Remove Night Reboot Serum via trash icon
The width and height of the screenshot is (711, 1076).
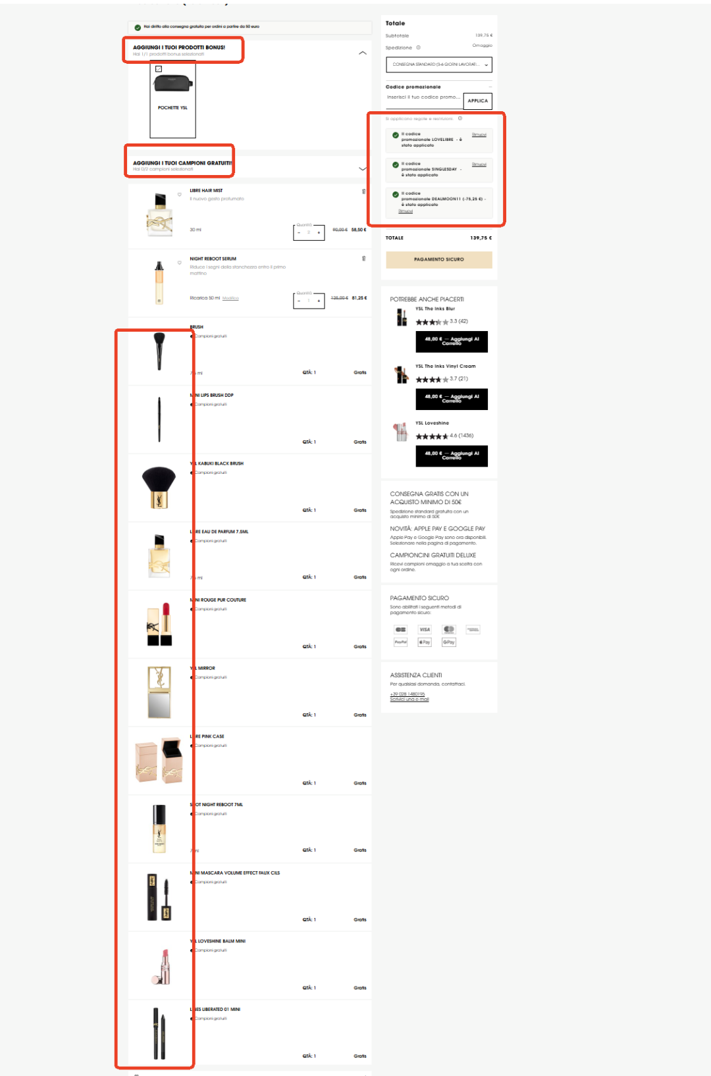coord(363,259)
